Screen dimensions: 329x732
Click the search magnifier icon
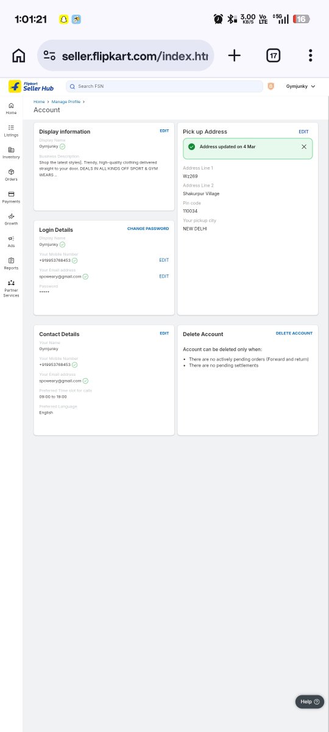click(x=73, y=87)
